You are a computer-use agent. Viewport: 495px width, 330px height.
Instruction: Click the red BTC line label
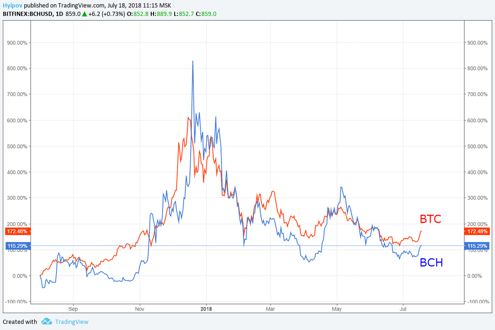pyautogui.click(x=430, y=219)
